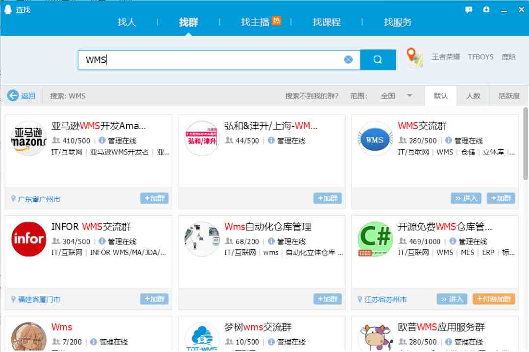Open the INFOR WMS交流群 title
The width and height of the screenshot is (529, 352).
pos(91,227)
